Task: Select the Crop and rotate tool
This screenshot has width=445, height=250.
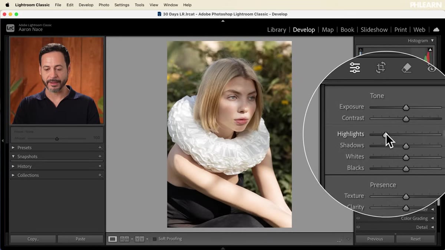Action: coord(381,68)
